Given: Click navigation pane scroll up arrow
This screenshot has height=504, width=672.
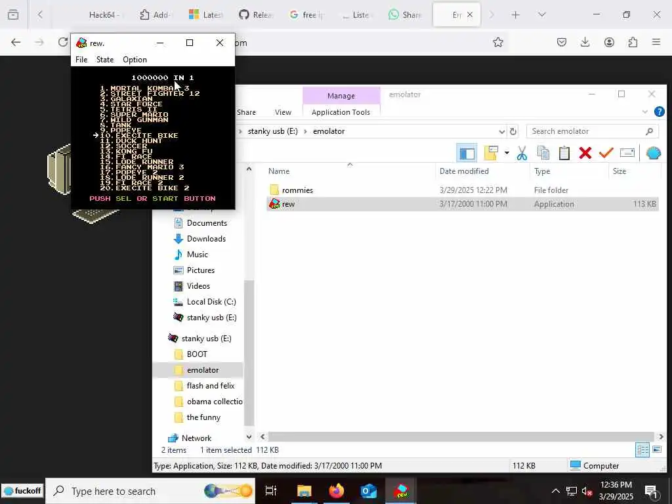Looking at the screenshot, I should tap(249, 169).
